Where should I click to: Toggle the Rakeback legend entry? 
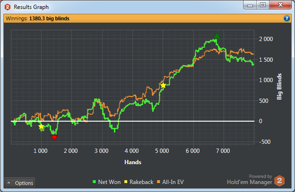click(x=139, y=182)
